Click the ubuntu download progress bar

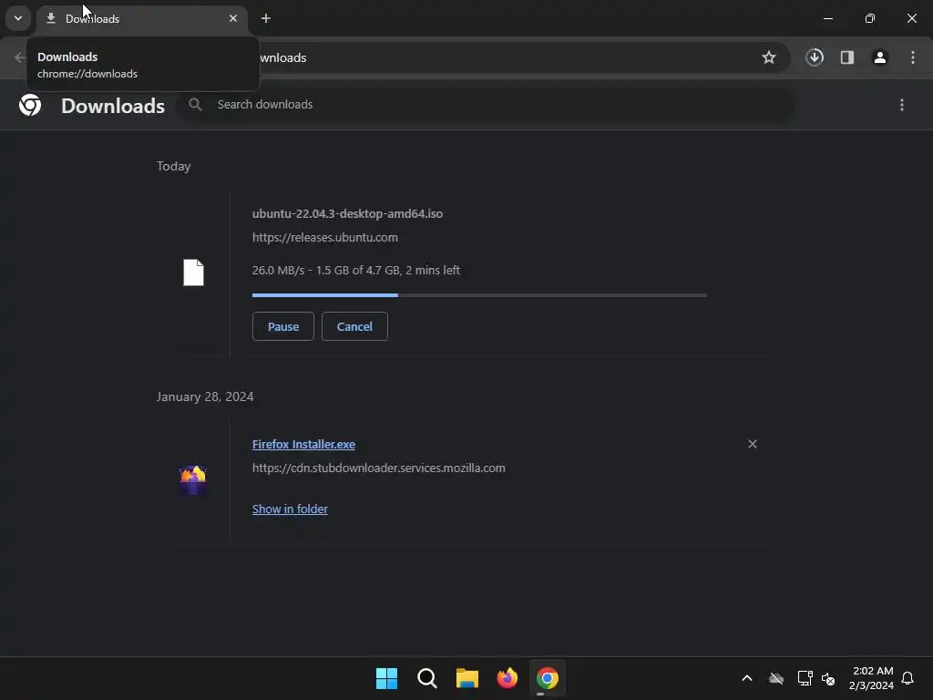coord(479,295)
